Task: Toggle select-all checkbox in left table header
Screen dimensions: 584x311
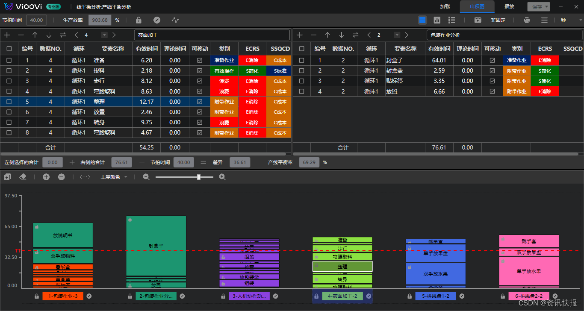Action: point(9,49)
